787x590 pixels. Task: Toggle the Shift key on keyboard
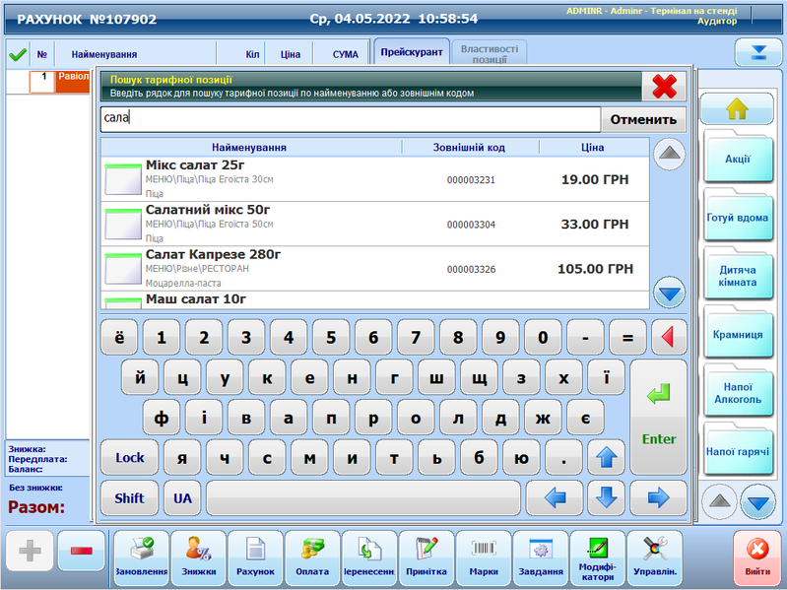tap(130, 497)
